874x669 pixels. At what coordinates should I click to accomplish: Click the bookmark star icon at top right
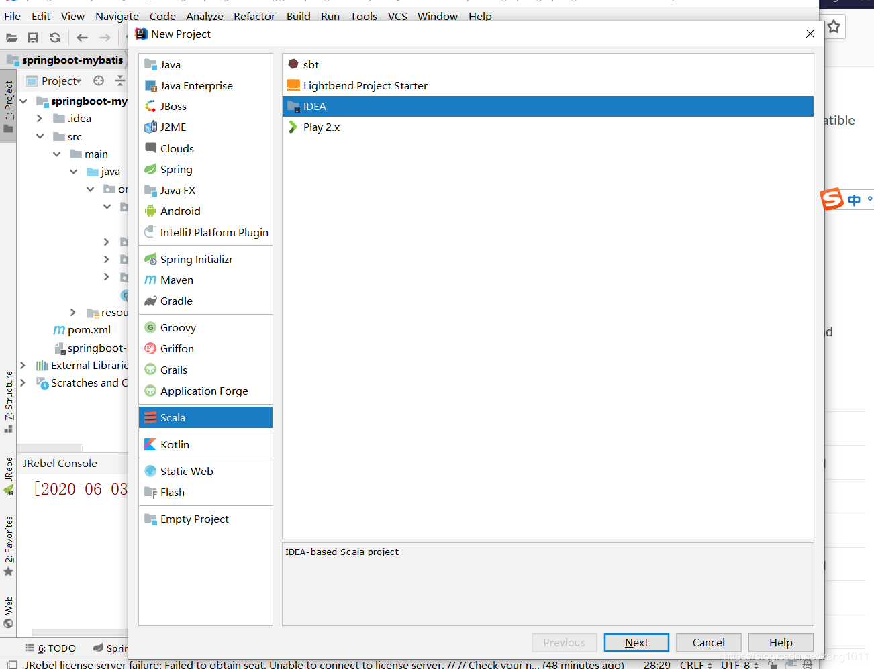tap(834, 27)
